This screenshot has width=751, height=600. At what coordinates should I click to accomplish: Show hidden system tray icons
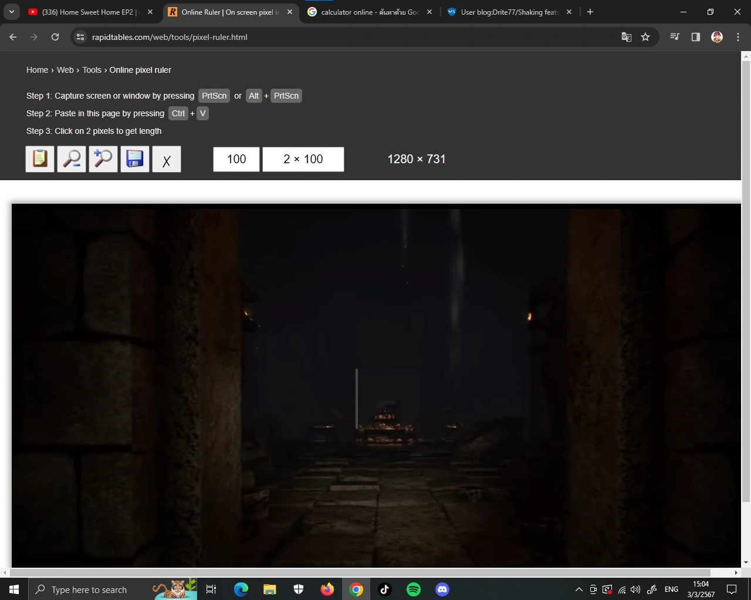[579, 589]
